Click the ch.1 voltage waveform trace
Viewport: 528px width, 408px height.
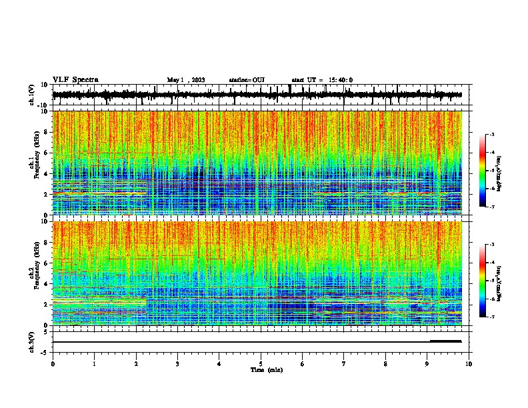(257, 95)
